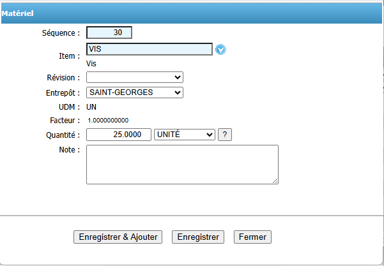Click the Vis description under Item
Viewport: 384px width, 266px height.
(91, 63)
